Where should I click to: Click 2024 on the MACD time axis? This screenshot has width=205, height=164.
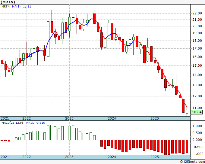(112, 157)
